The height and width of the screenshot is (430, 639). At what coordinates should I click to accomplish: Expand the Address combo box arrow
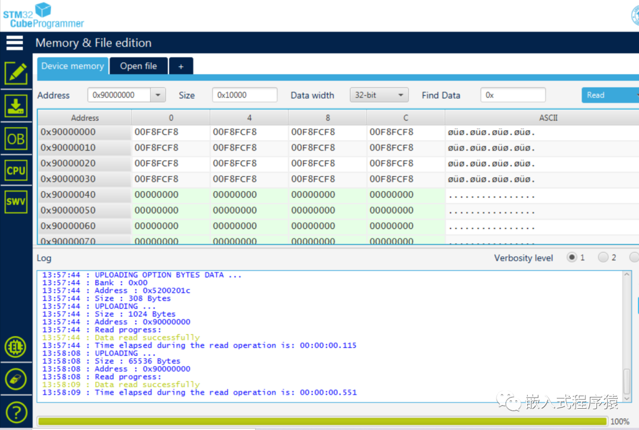point(157,95)
